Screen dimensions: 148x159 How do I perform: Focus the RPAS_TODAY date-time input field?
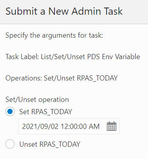(69, 126)
